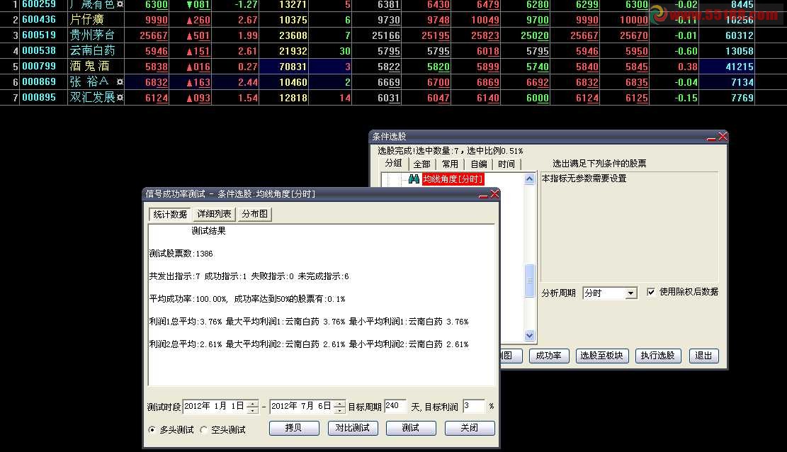The width and height of the screenshot is (787, 452).
Task: Open the 常用 tab in 条件选股
Action: click(451, 164)
